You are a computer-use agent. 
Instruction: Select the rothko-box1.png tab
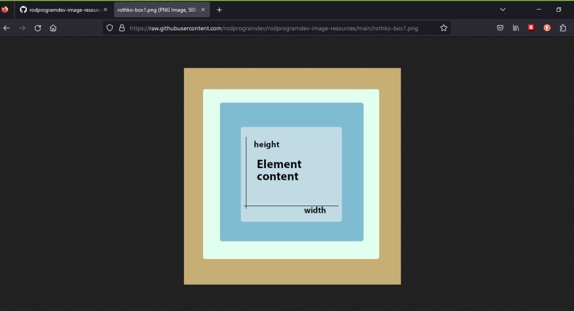pyautogui.click(x=162, y=10)
